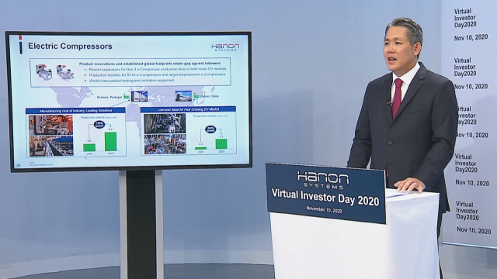The height and width of the screenshot is (279, 497).
Task: Click the red accent bar beside slide title
Action: click(x=21, y=37)
